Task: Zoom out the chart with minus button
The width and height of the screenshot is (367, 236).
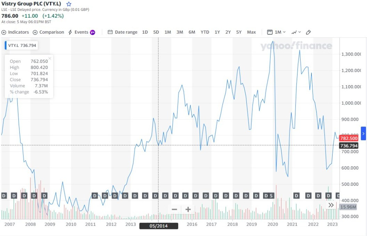Action: pyautogui.click(x=174, y=209)
